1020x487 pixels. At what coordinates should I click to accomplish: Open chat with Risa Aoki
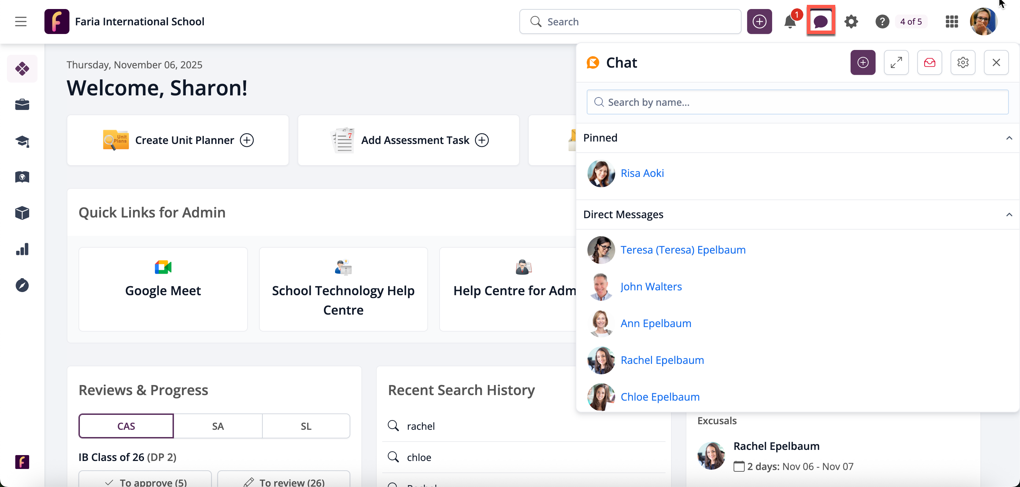click(x=642, y=173)
